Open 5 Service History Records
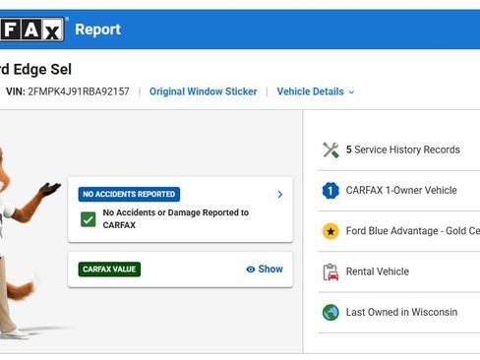The image size is (480, 360). (399, 150)
